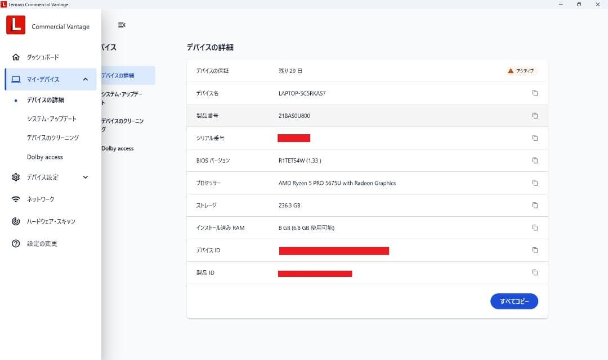Click the Lenovo Commercial Vantage logo
The height and width of the screenshot is (360, 608).
[x=16, y=25]
